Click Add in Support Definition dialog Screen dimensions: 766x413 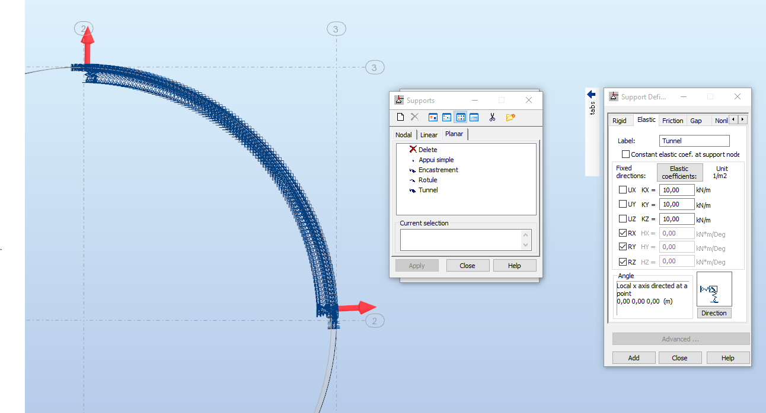634,358
